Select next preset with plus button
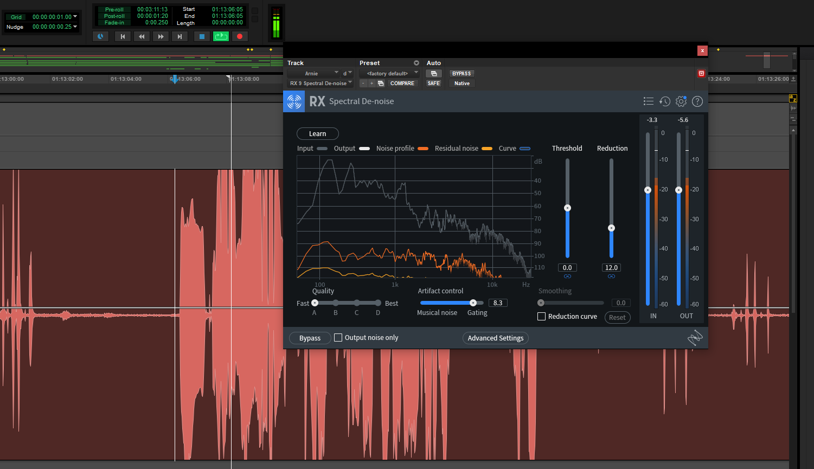Viewport: 814px width, 469px height. click(x=371, y=83)
